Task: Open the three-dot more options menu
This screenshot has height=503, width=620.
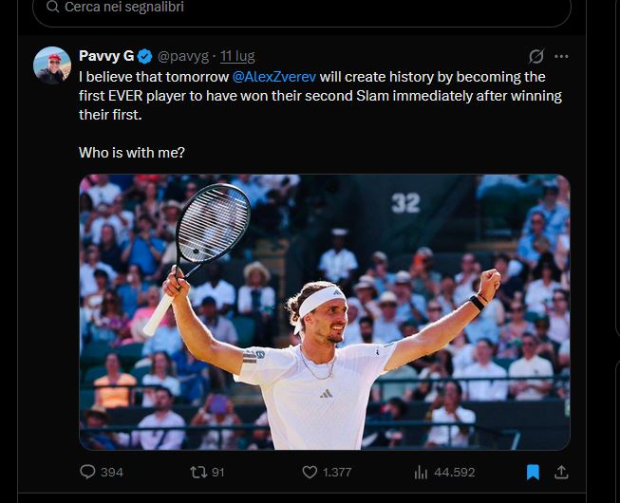Action: coord(561,57)
